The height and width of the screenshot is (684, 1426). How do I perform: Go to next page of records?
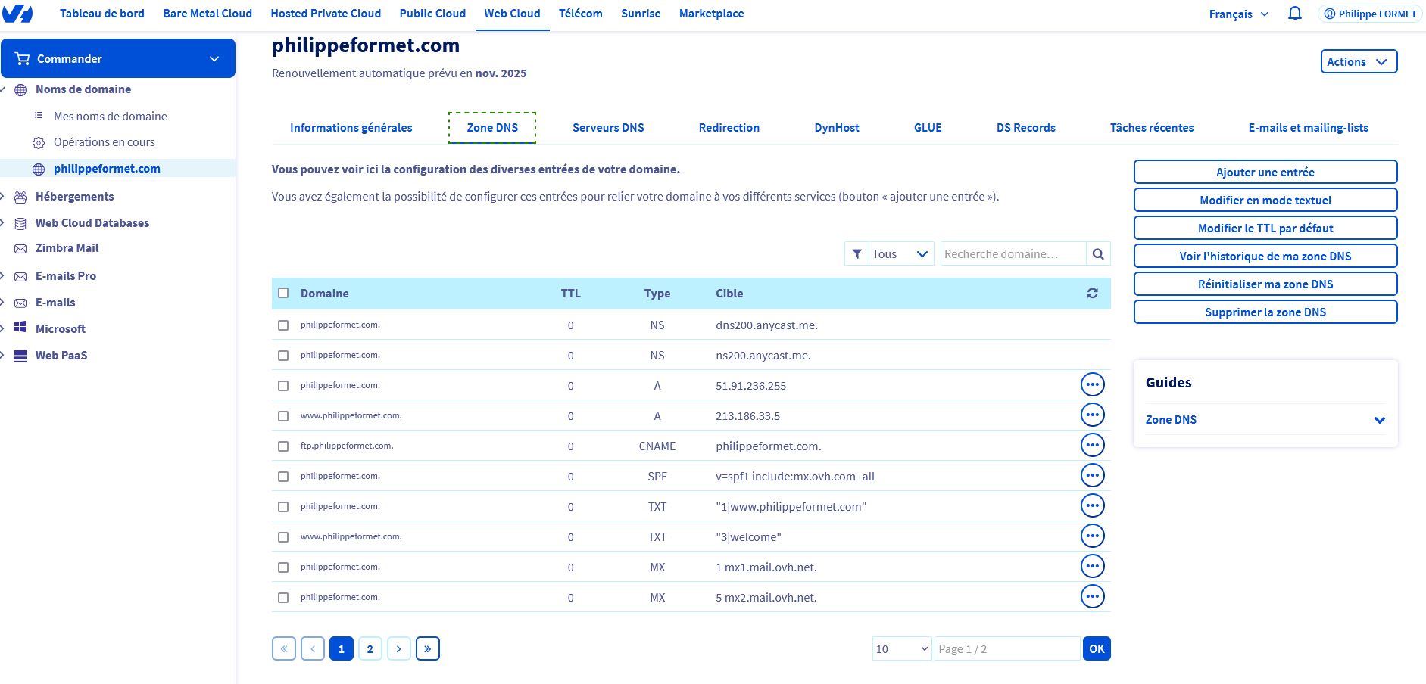pos(399,648)
